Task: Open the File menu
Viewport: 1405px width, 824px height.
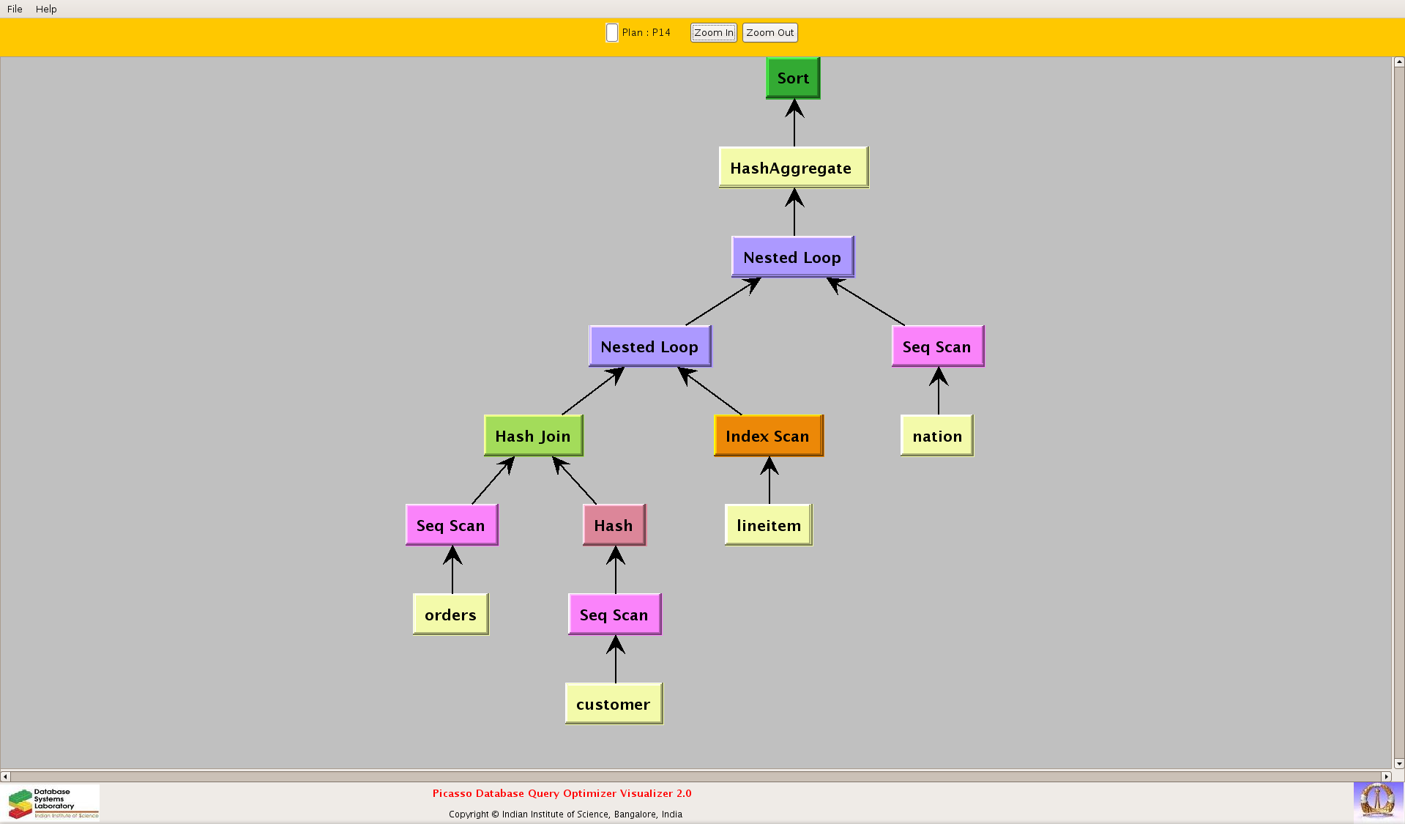Action: tap(15, 9)
